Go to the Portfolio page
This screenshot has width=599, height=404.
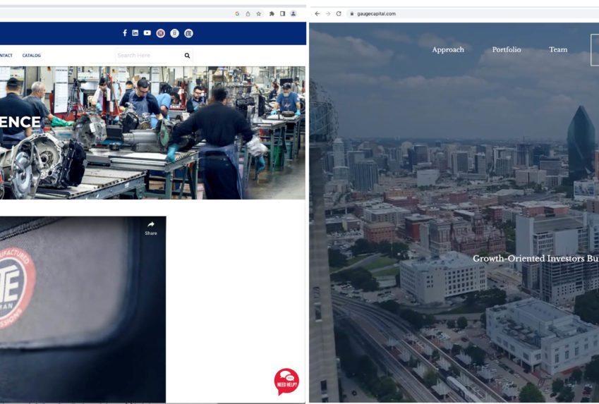tap(507, 49)
